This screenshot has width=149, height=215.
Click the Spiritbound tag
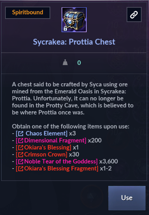pos(27,13)
